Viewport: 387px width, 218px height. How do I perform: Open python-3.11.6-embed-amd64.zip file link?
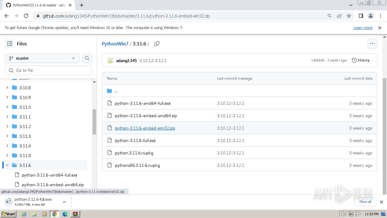[146, 116]
